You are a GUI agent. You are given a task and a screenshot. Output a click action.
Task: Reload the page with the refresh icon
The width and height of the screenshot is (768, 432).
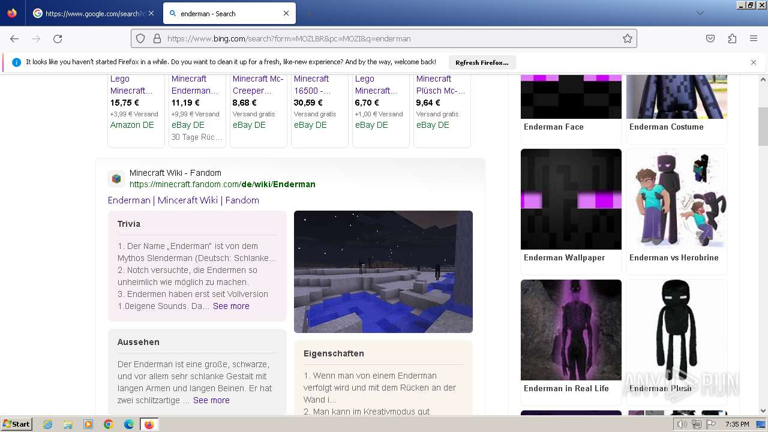click(58, 38)
